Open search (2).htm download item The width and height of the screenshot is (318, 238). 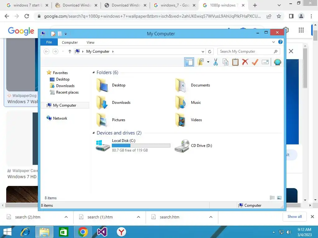[x=28, y=217]
